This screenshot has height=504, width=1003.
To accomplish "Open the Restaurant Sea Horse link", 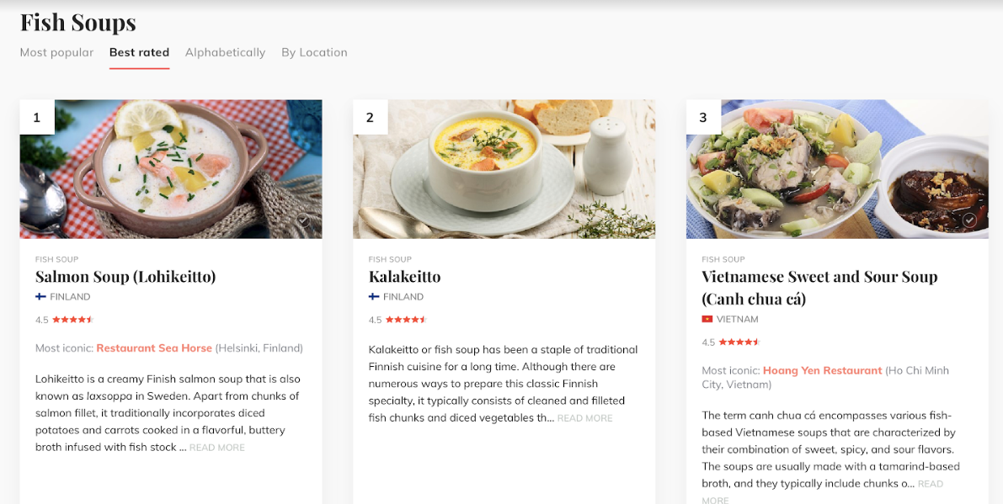I will coord(154,348).
